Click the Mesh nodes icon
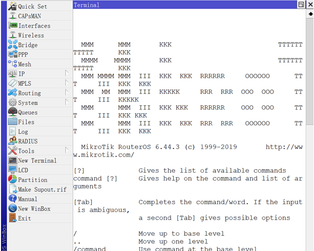 pyautogui.click(x=13, y=64)
